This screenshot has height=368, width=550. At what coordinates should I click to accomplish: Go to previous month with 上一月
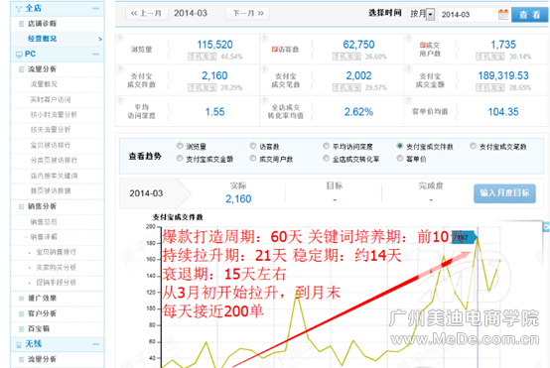point(146,14)
